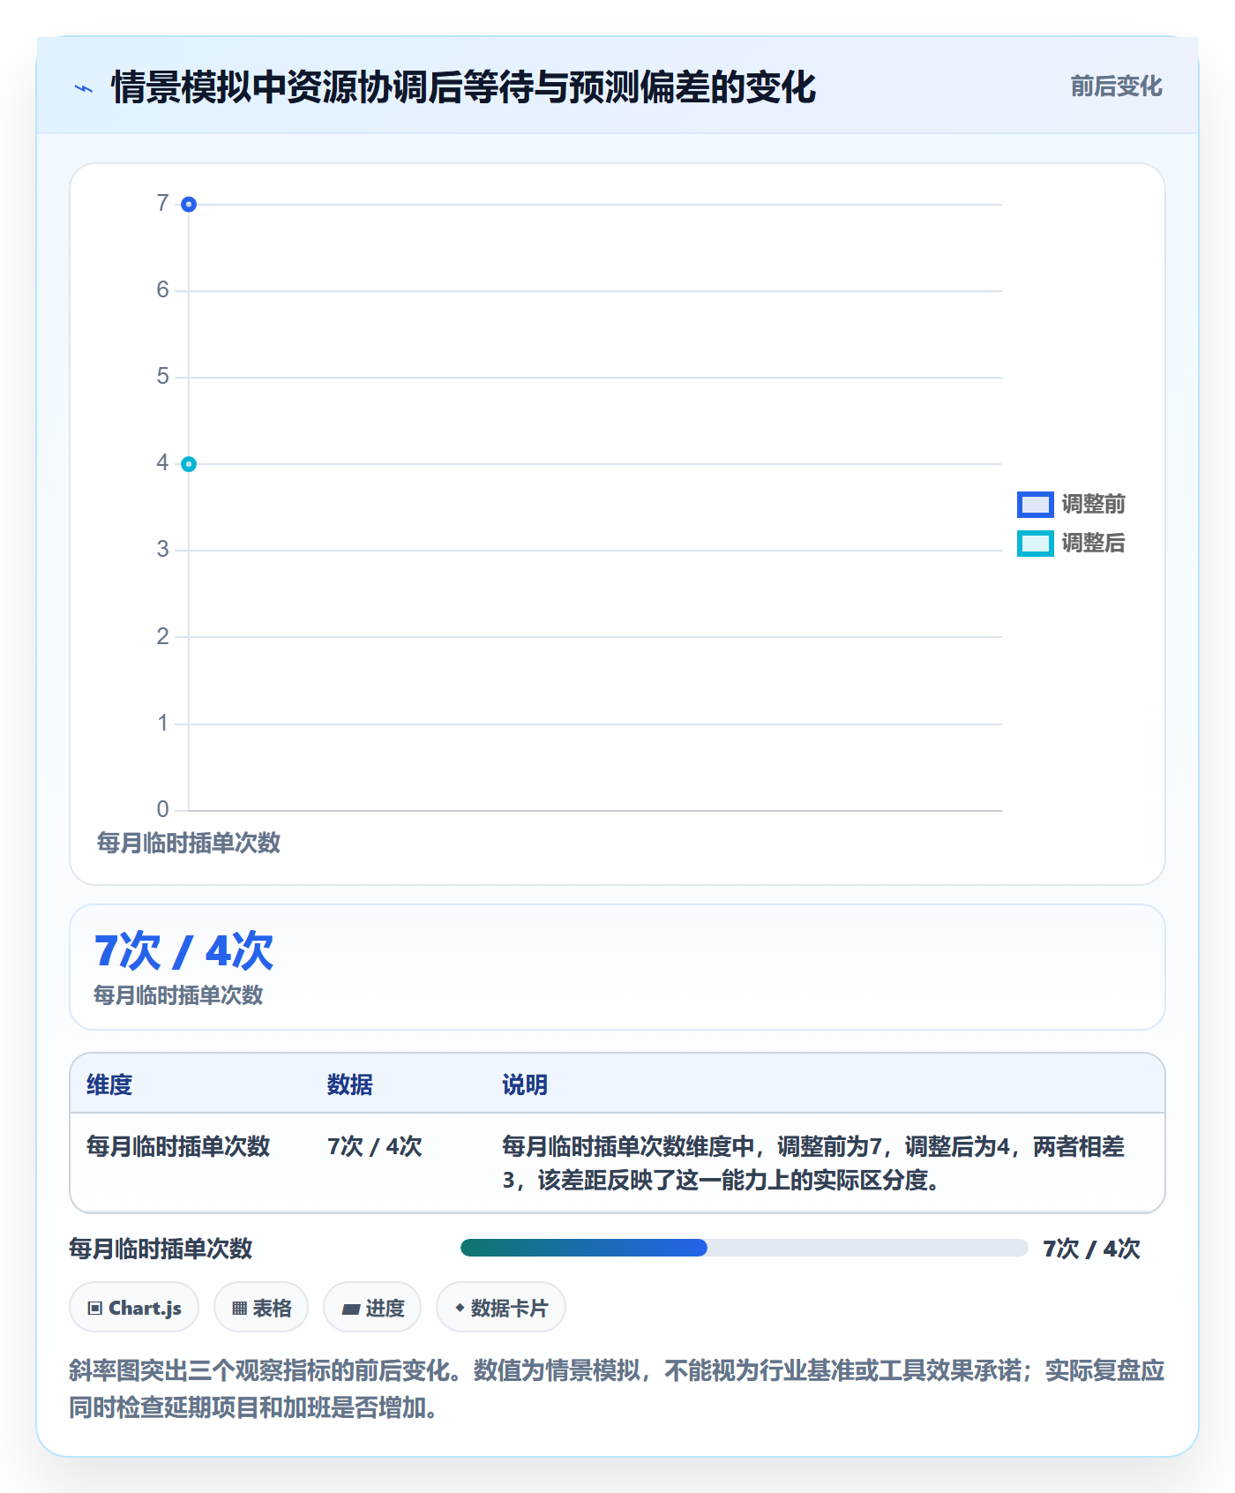Click the cyan legend swatch for 调整后

pos(1035,544)
